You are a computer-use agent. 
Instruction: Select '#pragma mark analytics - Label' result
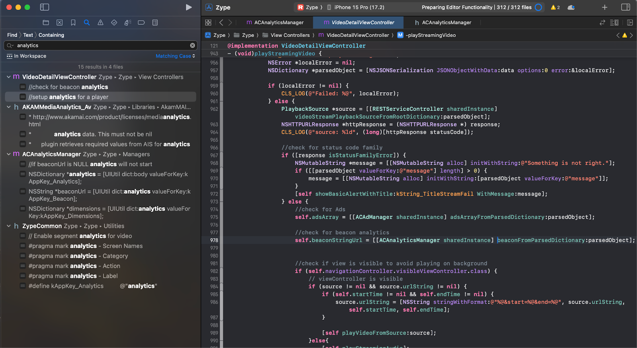pyautogui.click(x=100, y=276)
